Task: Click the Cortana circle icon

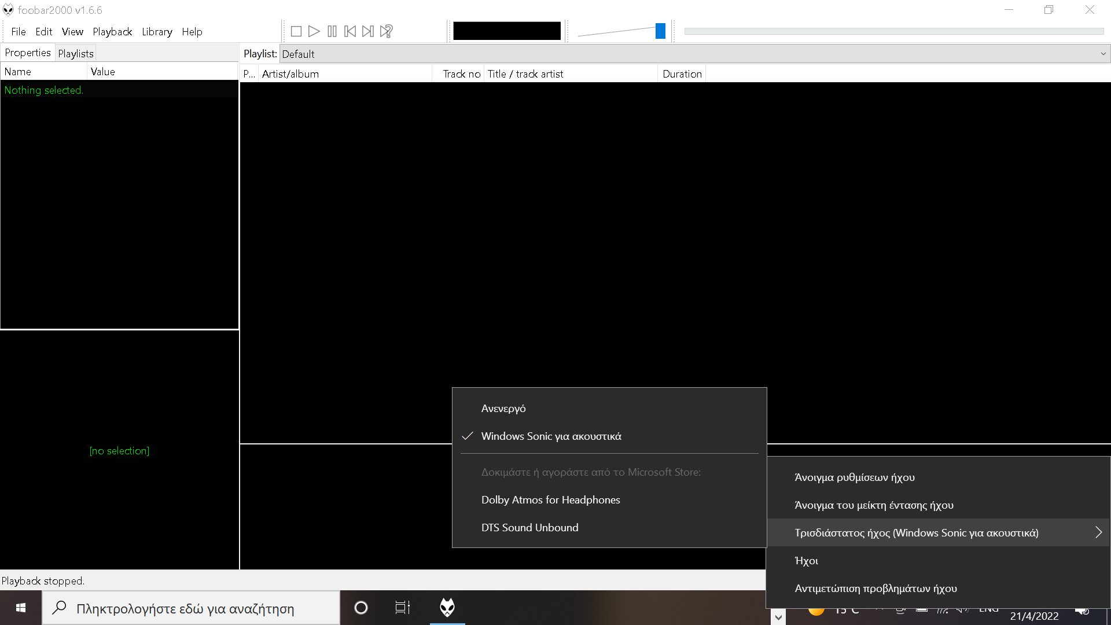Action: tap(361, 608)
